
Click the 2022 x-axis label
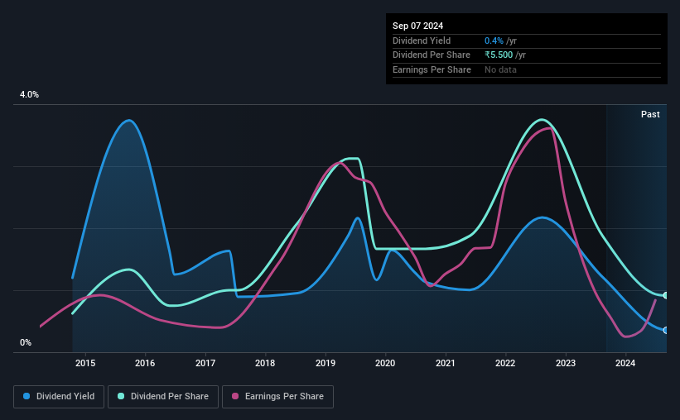point(505,363)
